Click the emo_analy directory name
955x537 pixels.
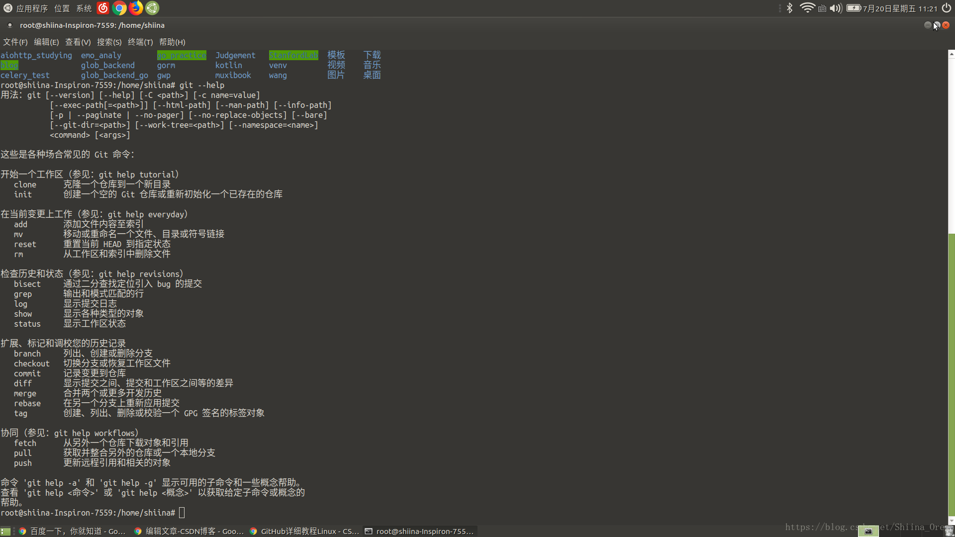[x=101, y=55]
